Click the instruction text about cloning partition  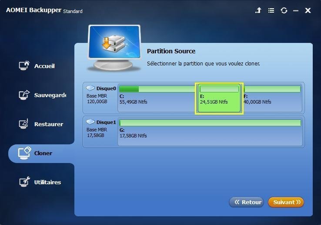204,64
